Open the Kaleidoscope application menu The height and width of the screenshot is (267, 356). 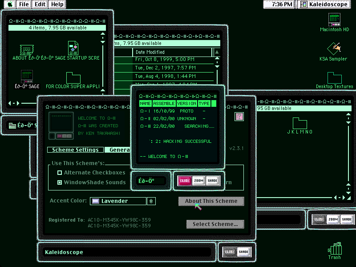tap(324, 4)
